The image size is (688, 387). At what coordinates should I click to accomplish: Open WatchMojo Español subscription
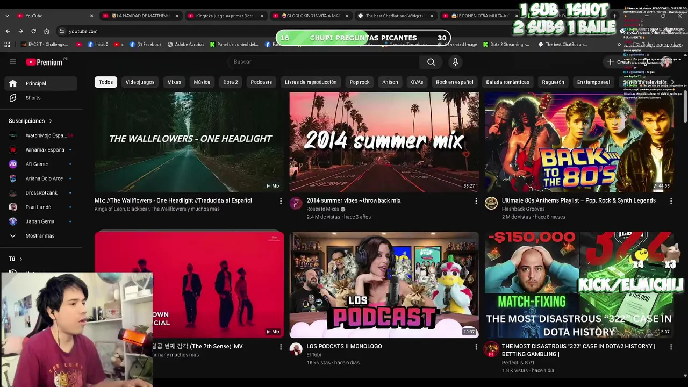(x=41, y=135)
